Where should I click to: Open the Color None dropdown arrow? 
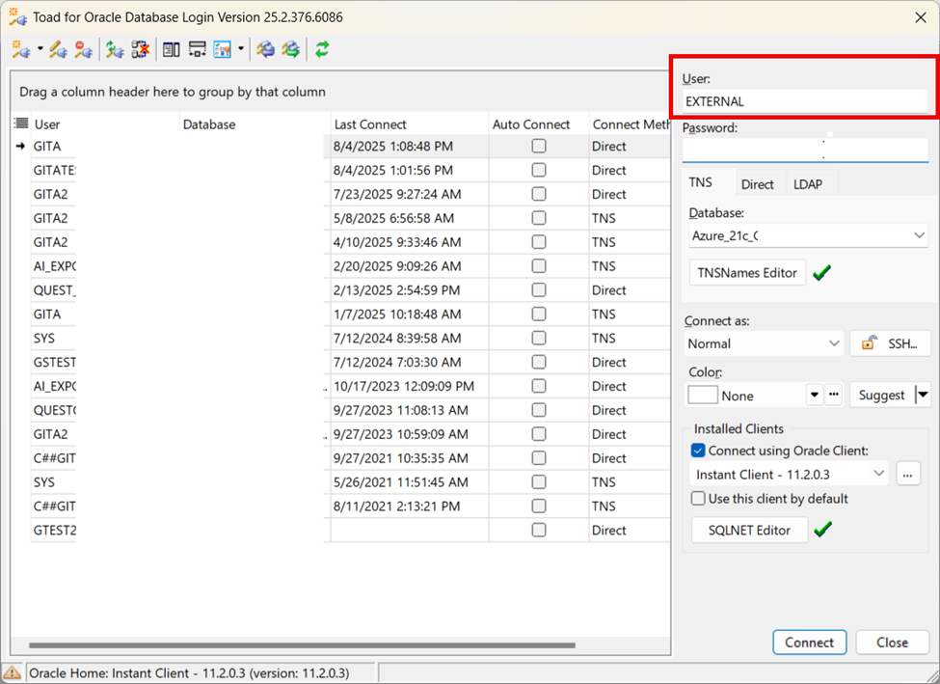(814, 395)
